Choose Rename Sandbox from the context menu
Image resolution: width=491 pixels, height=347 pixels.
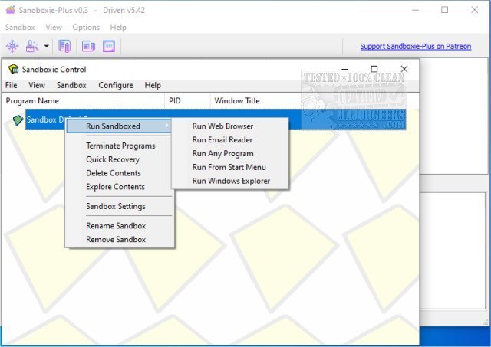click(x=116, y=226)
